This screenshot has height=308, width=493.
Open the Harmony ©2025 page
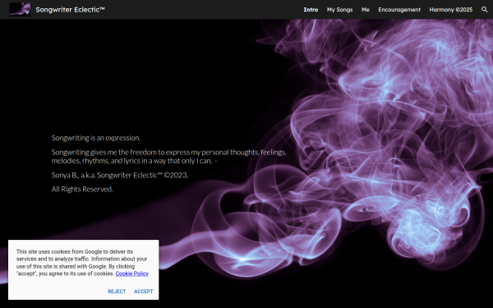(x=451, y=10)
